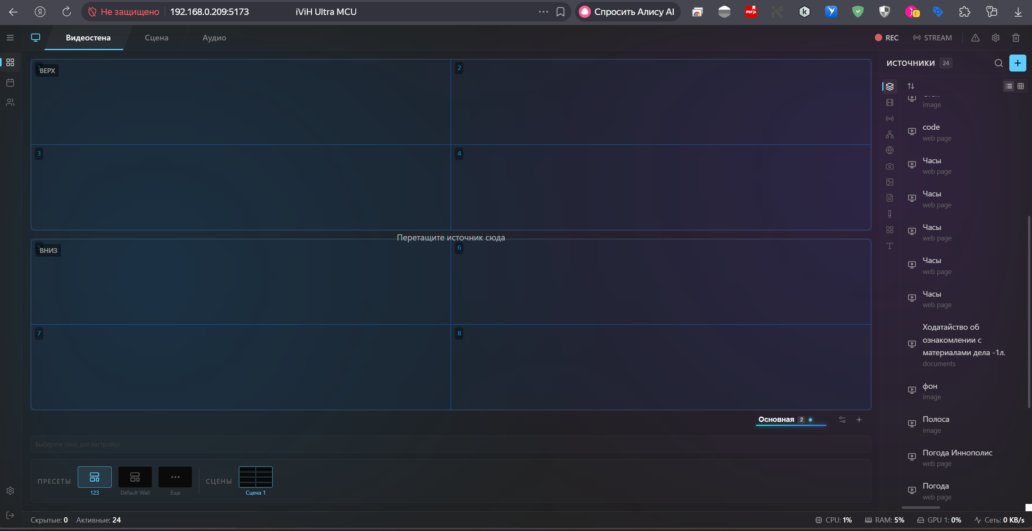
Task: Expand more presets via Еще button
Action: (x=175, y=481)
